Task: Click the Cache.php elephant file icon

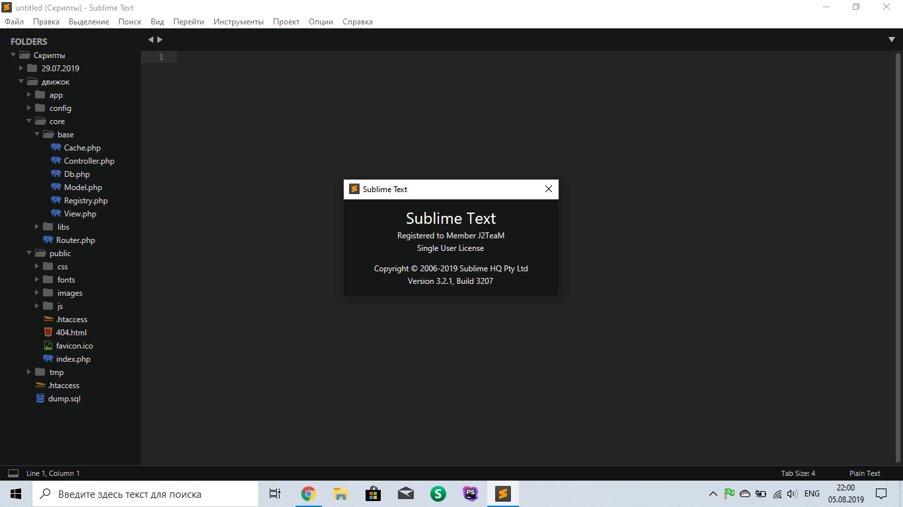Action: pos(56,148)
